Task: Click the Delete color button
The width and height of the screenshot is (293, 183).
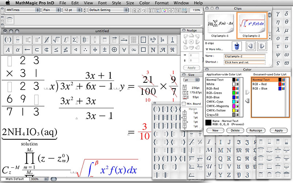Action: coord(235,130)
